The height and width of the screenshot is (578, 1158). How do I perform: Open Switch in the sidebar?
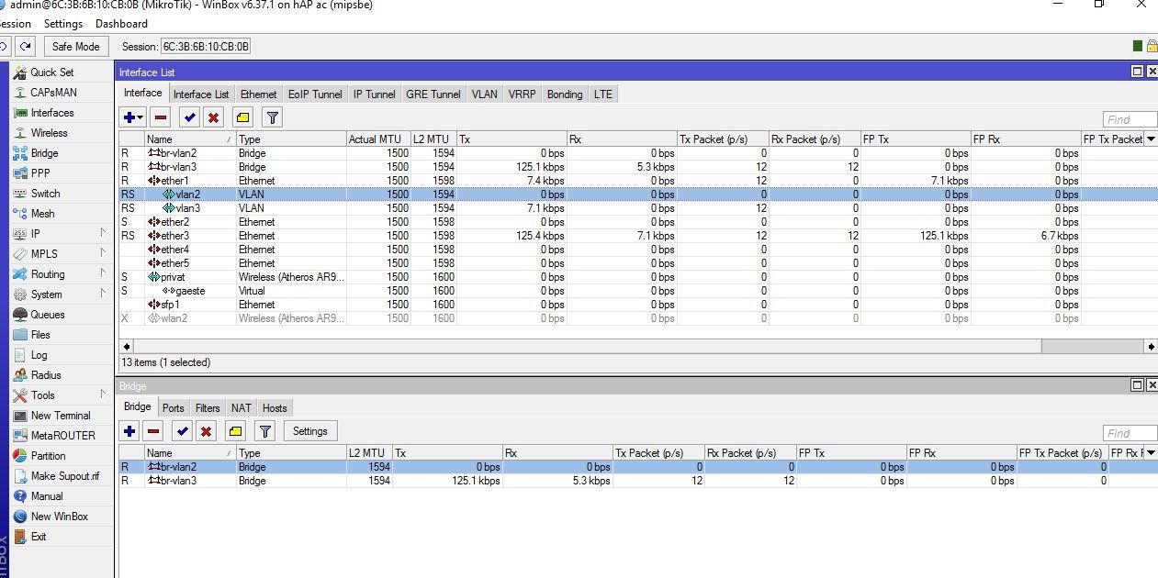click(x=45, y=194)
